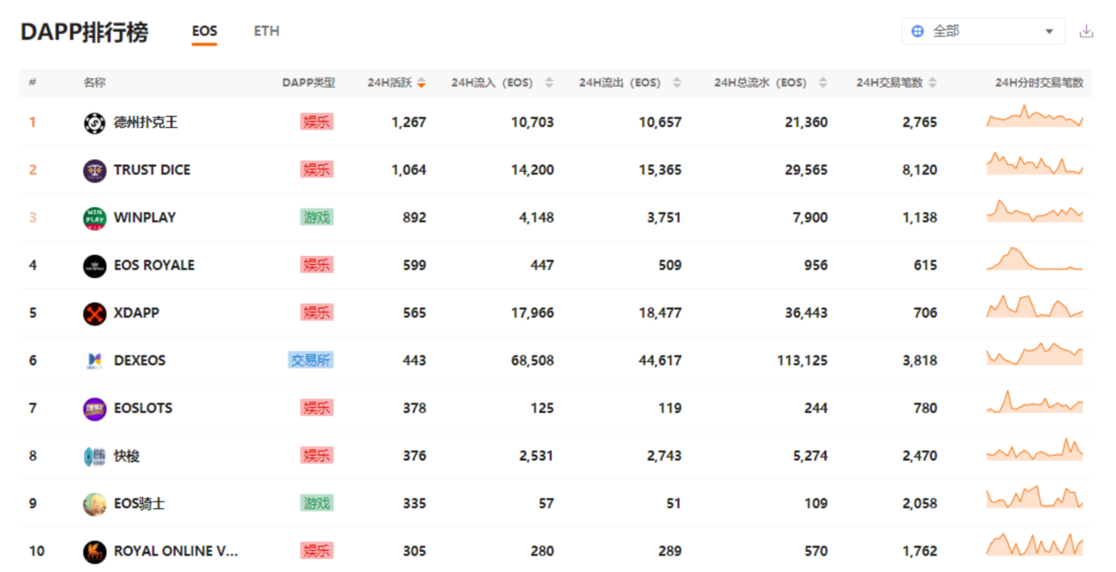
Task: Click the 24H总流水 value 7,900 for WINPLAY
Action: pyautogui.click(x=810, y=218)
